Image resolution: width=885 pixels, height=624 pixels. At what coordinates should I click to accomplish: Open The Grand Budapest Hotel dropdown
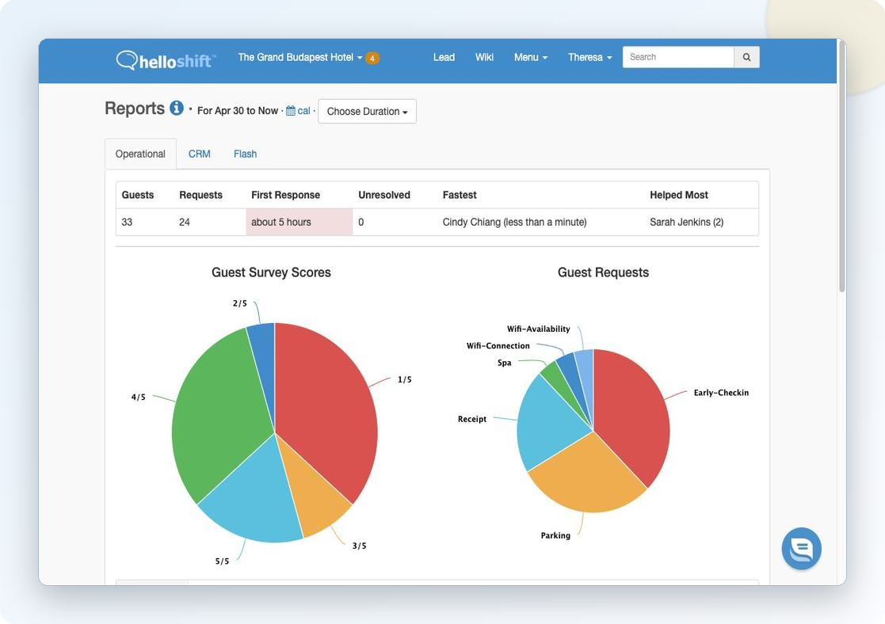click(300, 57)
